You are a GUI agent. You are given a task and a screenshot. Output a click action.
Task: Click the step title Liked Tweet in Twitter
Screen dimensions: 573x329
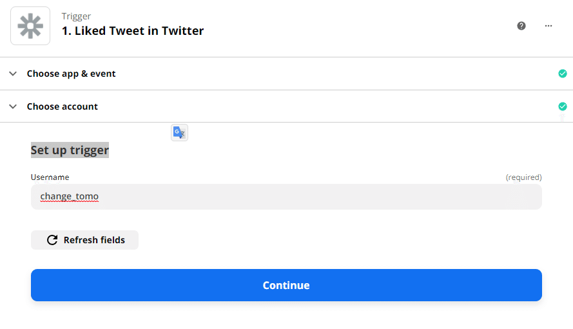(133, 31)
